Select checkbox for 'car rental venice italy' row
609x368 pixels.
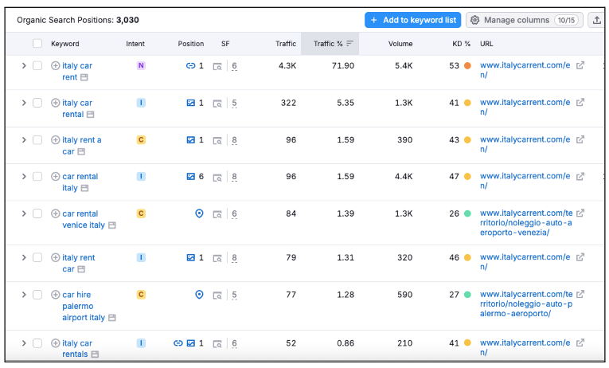point(37,213)
